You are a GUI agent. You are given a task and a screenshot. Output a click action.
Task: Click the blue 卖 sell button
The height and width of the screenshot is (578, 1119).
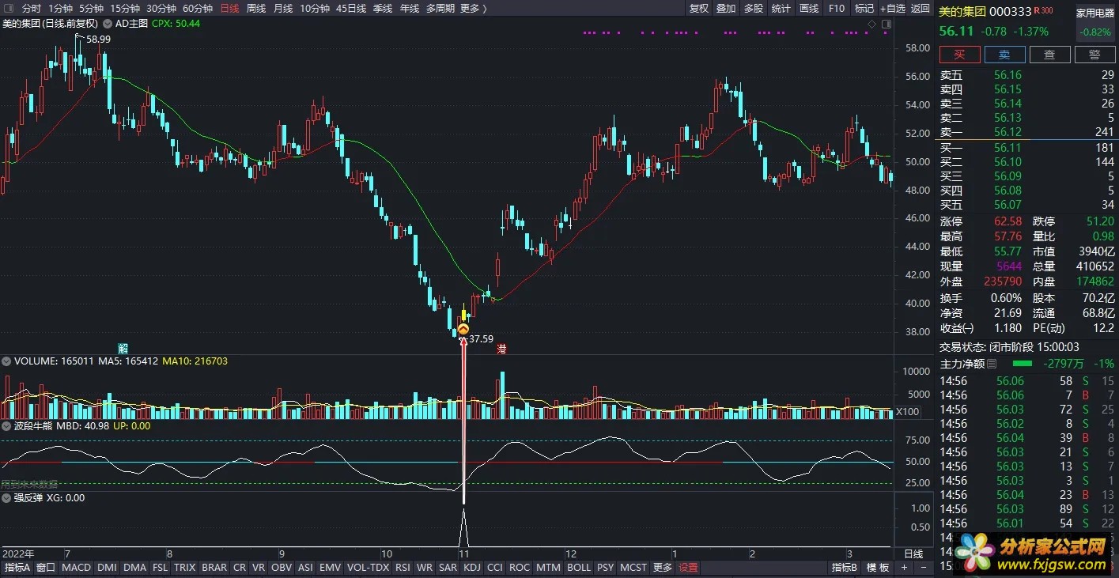click(1004, 55)
